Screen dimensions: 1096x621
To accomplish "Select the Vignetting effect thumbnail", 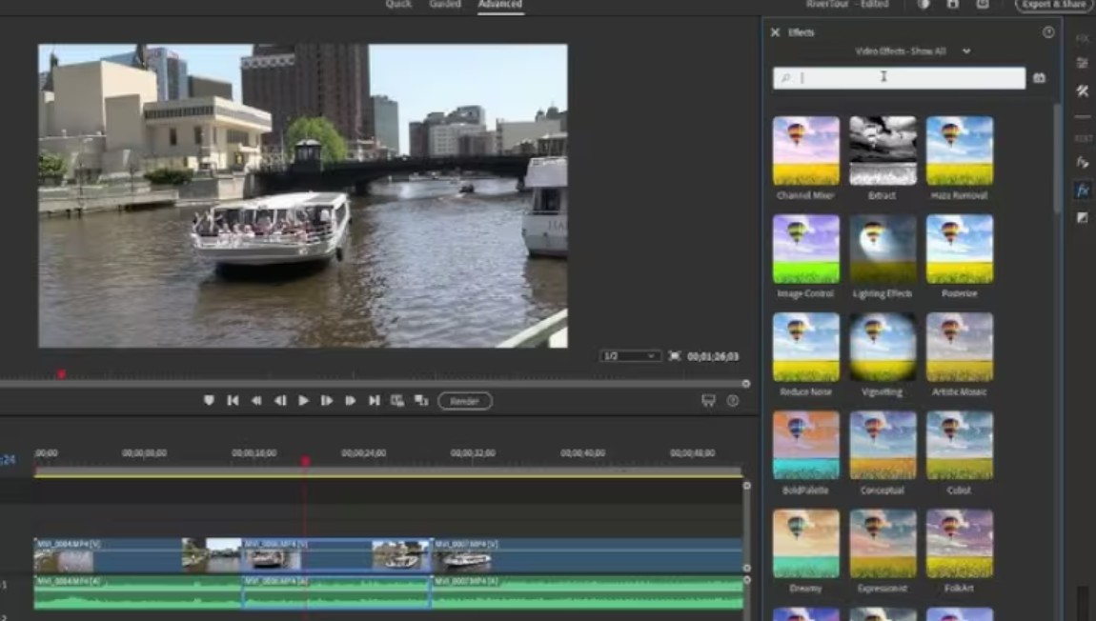I will pyautogui.click(x=883, y=347).
